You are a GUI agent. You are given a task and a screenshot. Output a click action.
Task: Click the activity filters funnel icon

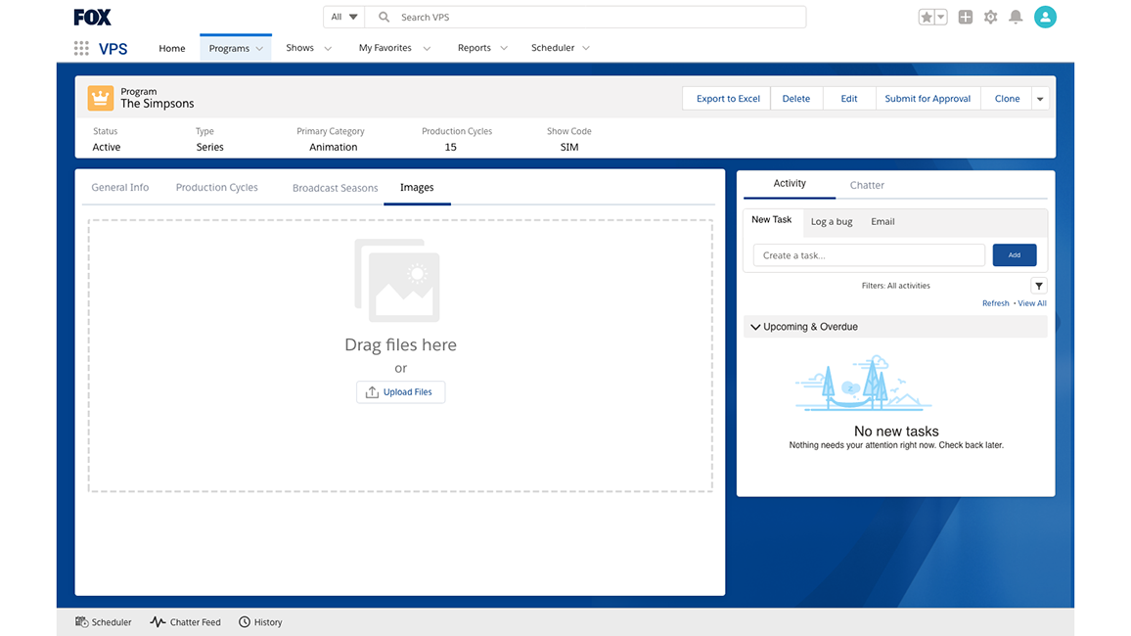click(1039, 285)
